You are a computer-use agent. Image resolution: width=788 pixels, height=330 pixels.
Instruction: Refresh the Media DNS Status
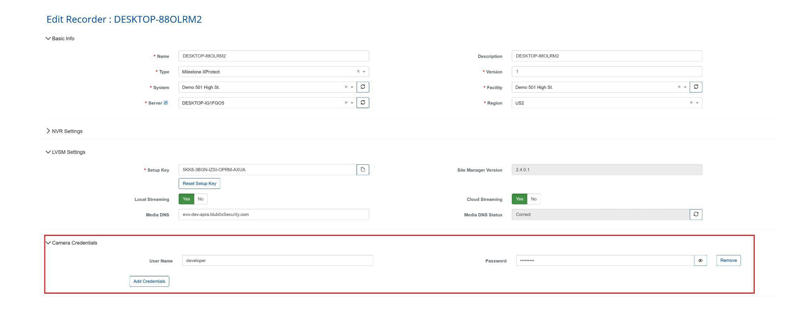point(695,215)
